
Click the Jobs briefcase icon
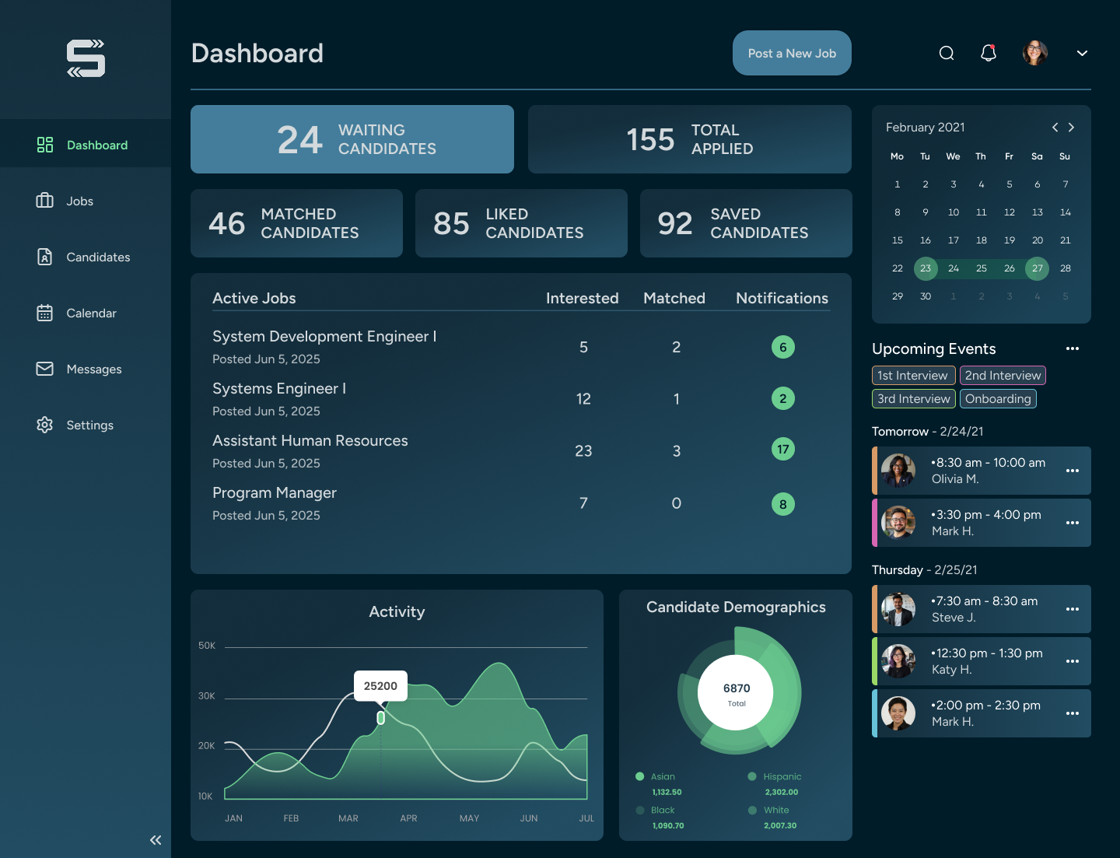point(45,201)
